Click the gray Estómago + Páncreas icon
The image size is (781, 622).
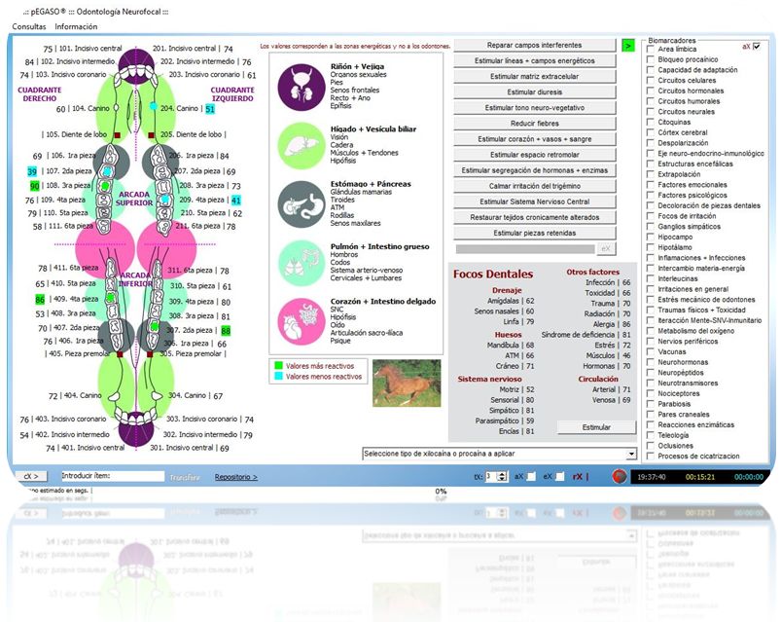click(x=301, y=204)
